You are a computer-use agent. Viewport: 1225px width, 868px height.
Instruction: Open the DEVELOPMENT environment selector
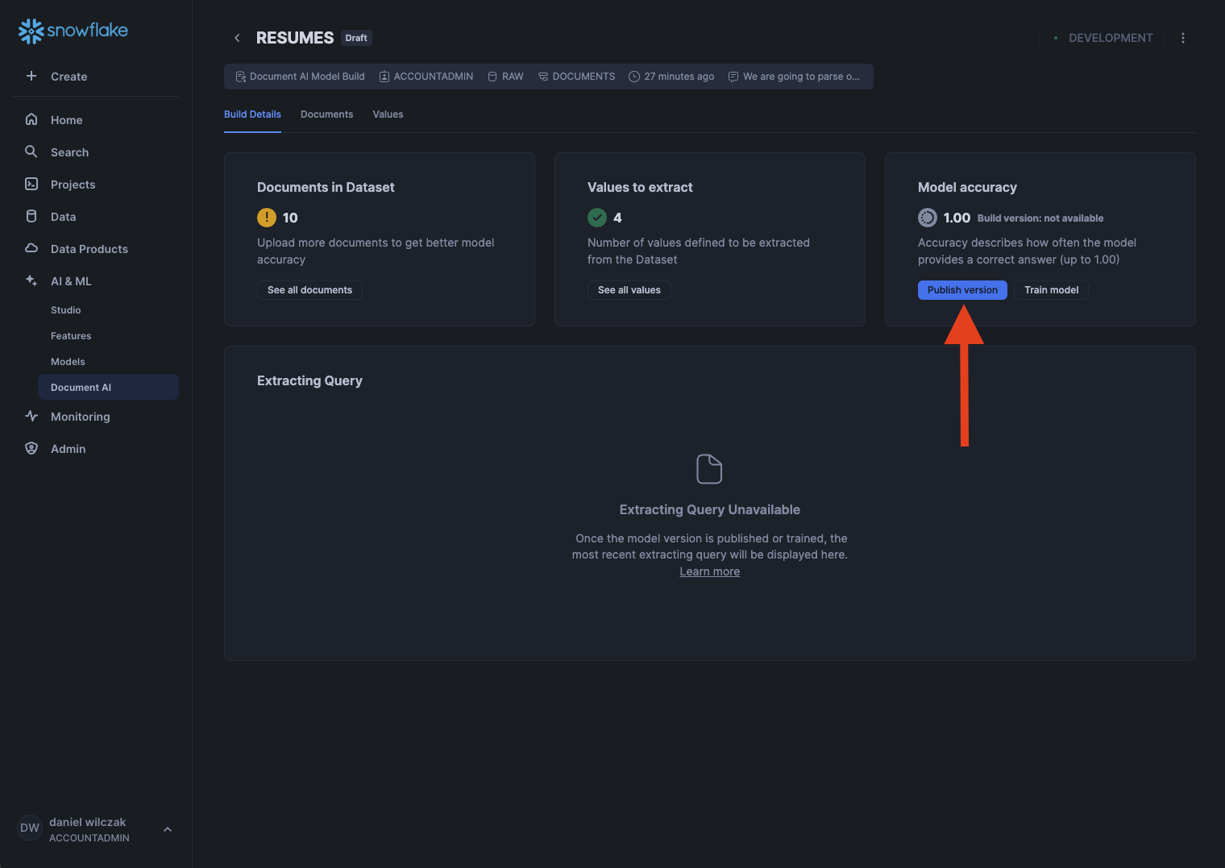point(1102,38)
